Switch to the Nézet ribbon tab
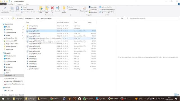Image resolution: width=180 pixels, height=101 pixels. [28, 4]
